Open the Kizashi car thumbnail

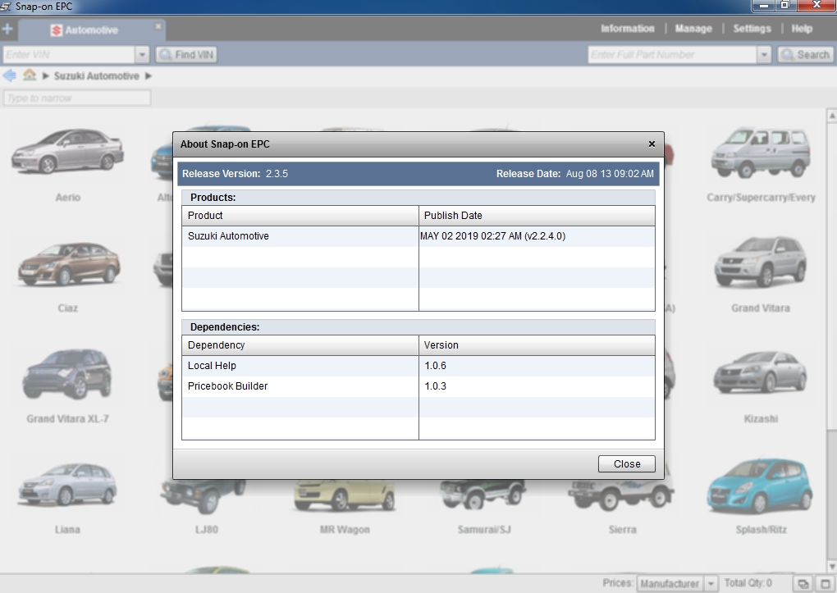click(761, 372)
